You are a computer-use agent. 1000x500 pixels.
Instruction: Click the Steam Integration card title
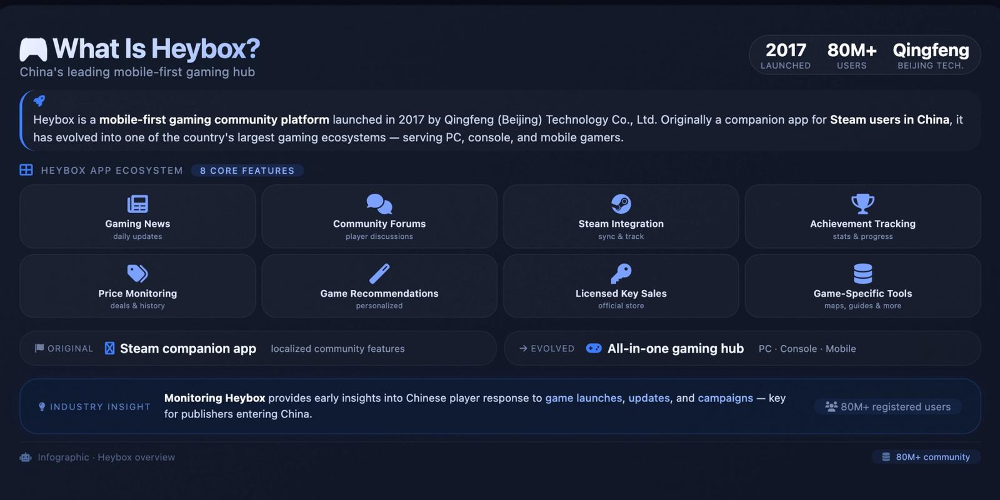(x=621, y=224)
